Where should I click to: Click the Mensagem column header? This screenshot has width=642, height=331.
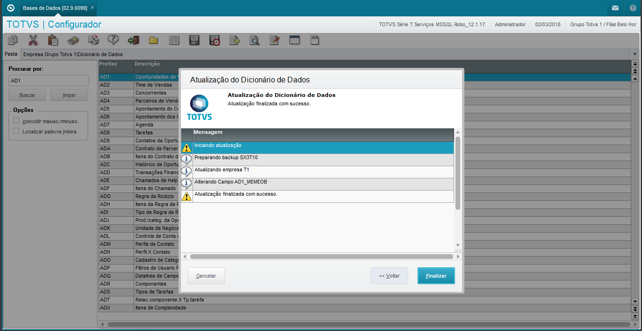(323, 135)
